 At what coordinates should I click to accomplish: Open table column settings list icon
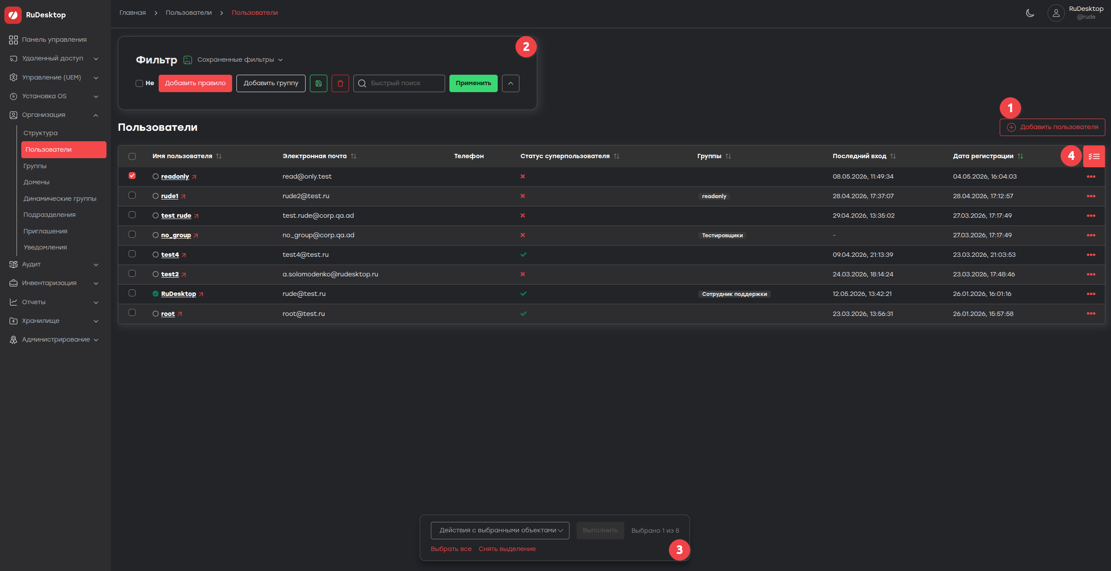point(1094,156)
